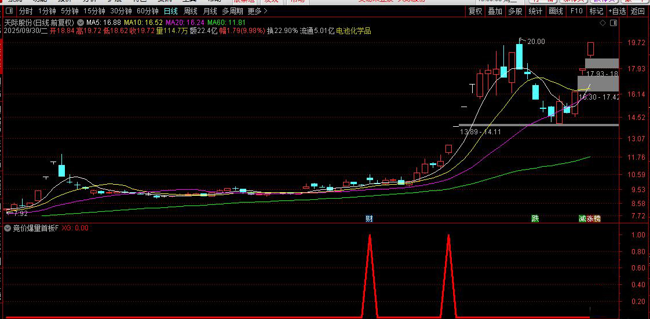
Task: Click the 复权 button
Action: pyautogui.click(x=475, y=11)
